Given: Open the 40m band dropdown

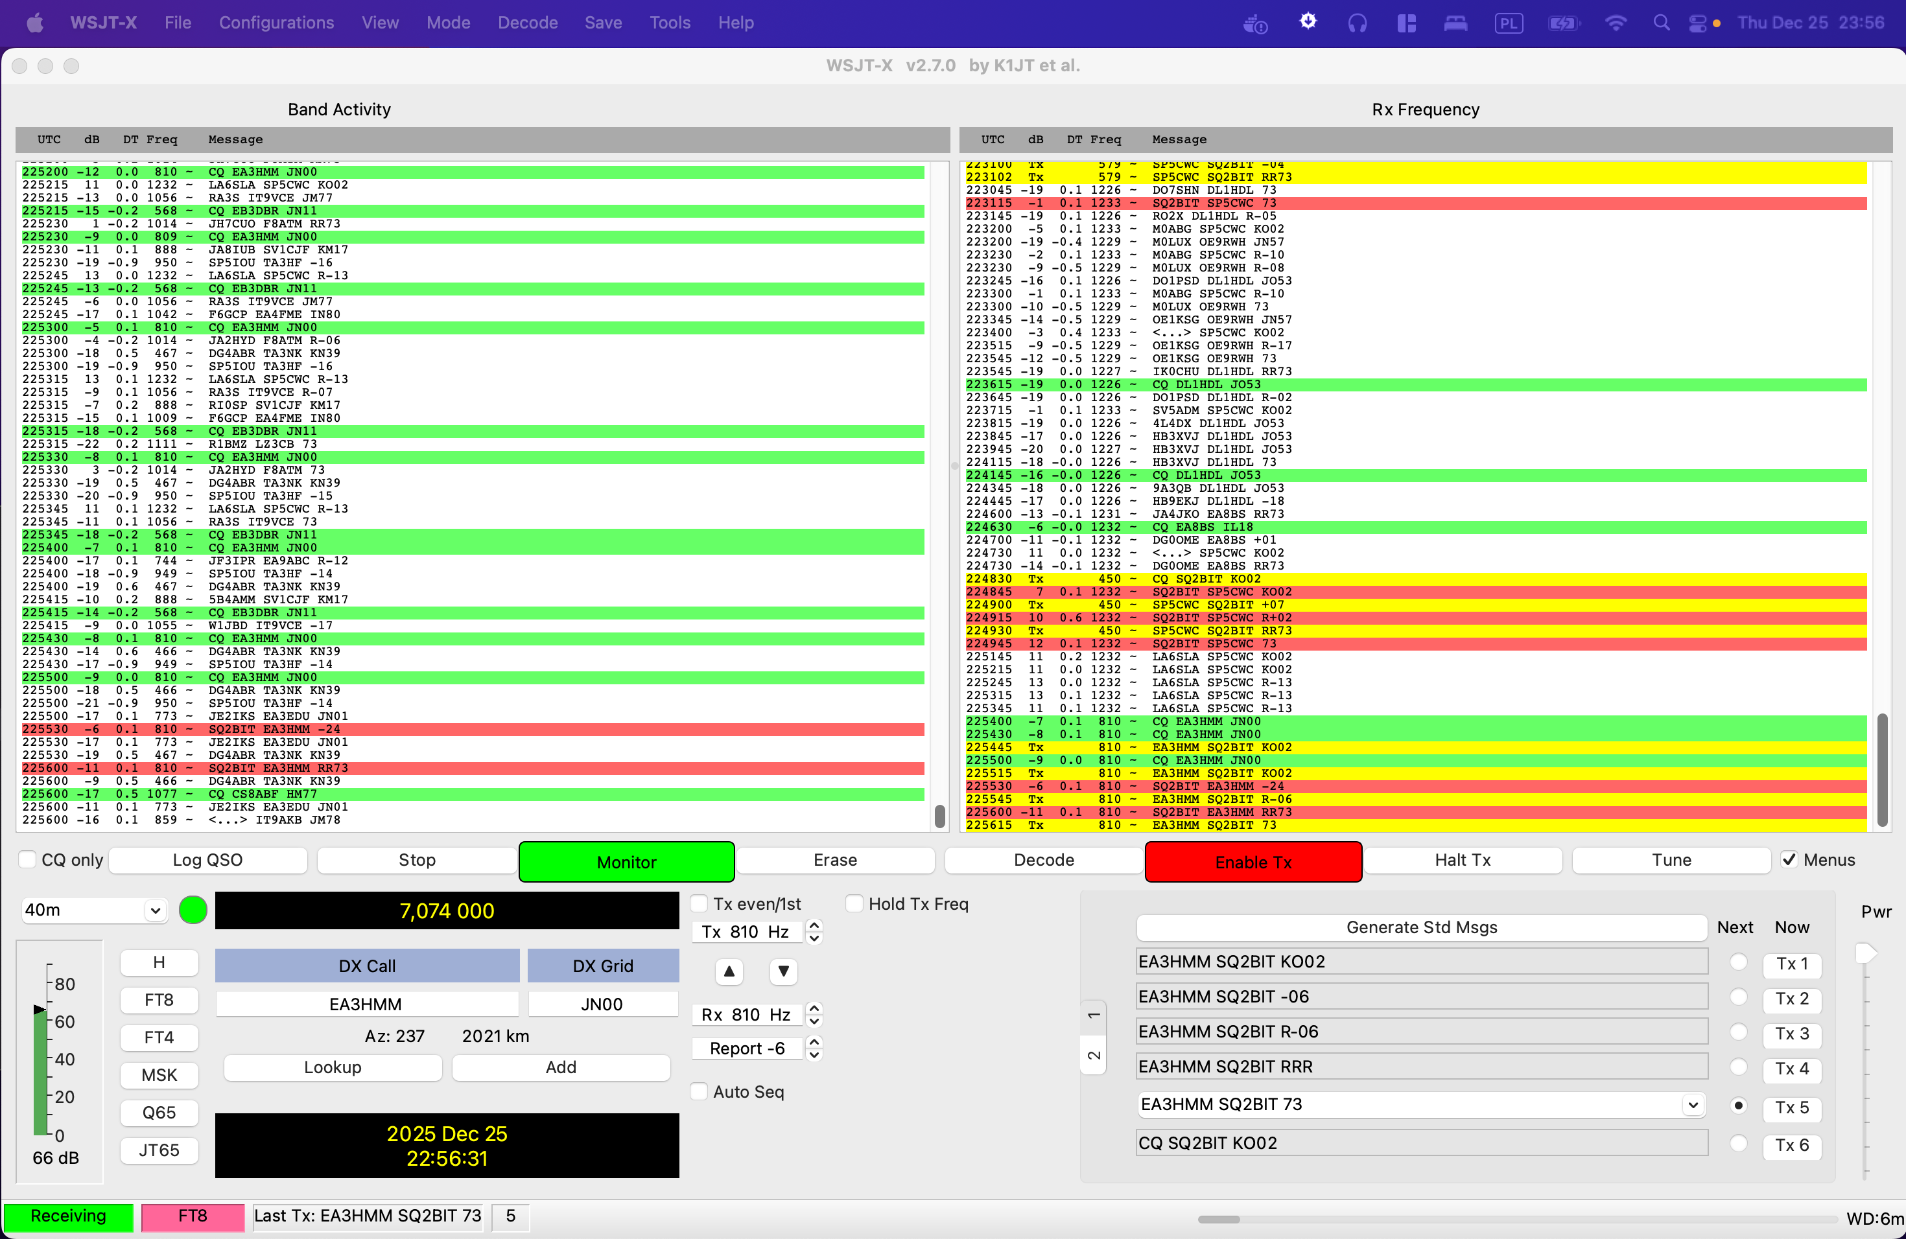Looking at the screenshot, I should click(x=95, y=910).
